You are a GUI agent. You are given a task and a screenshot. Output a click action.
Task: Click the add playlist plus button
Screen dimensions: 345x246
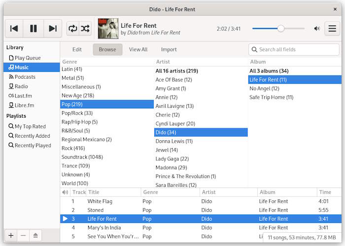pos(11,236)
